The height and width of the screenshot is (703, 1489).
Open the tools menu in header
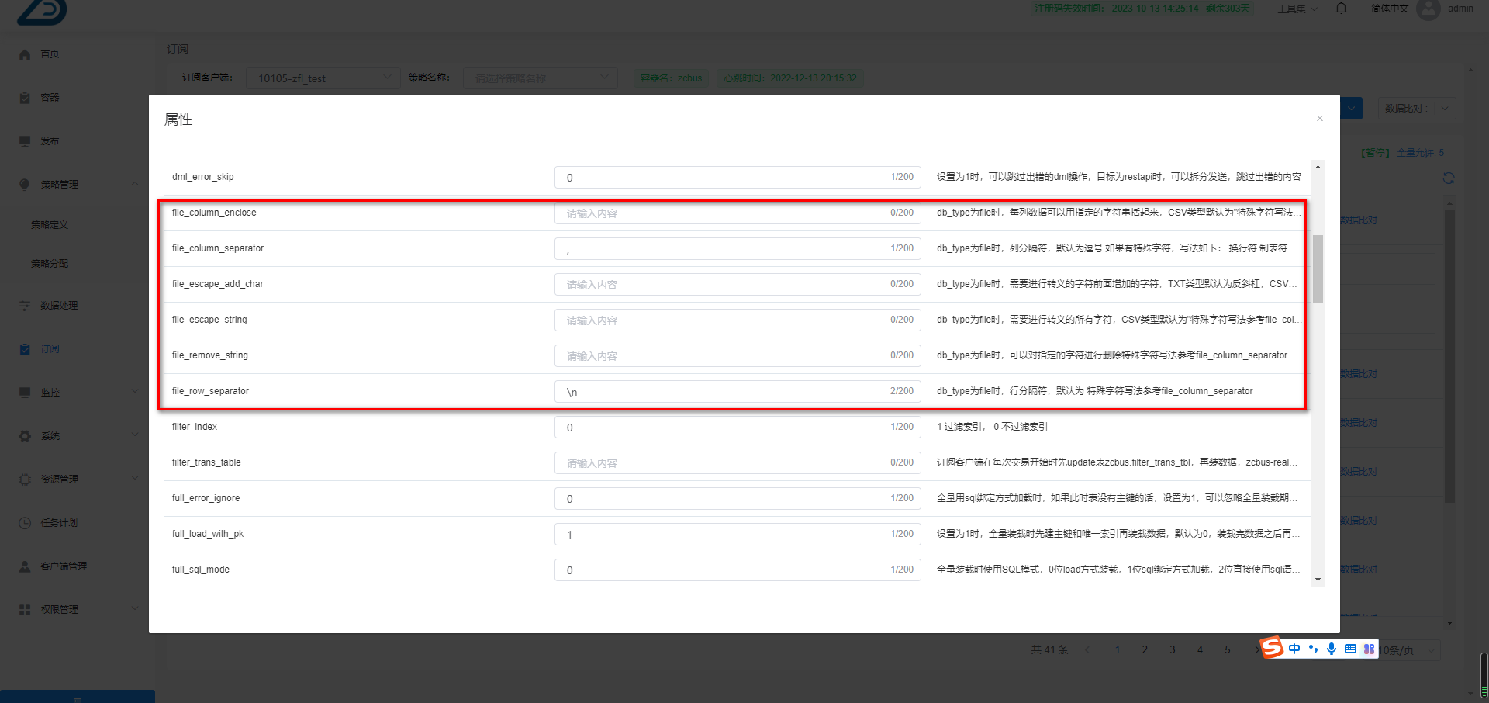coord(1297,9)
